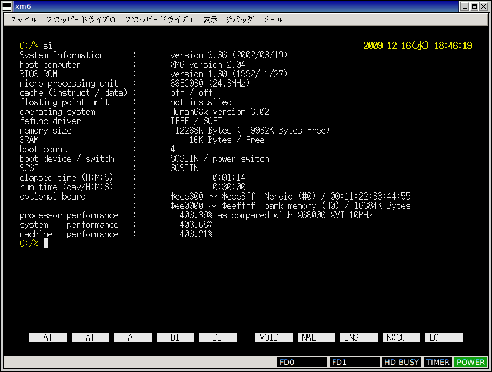The image size is (492, 372).
Task: Open the フロッピードライブ0 menu
Action: coord(81,20)
